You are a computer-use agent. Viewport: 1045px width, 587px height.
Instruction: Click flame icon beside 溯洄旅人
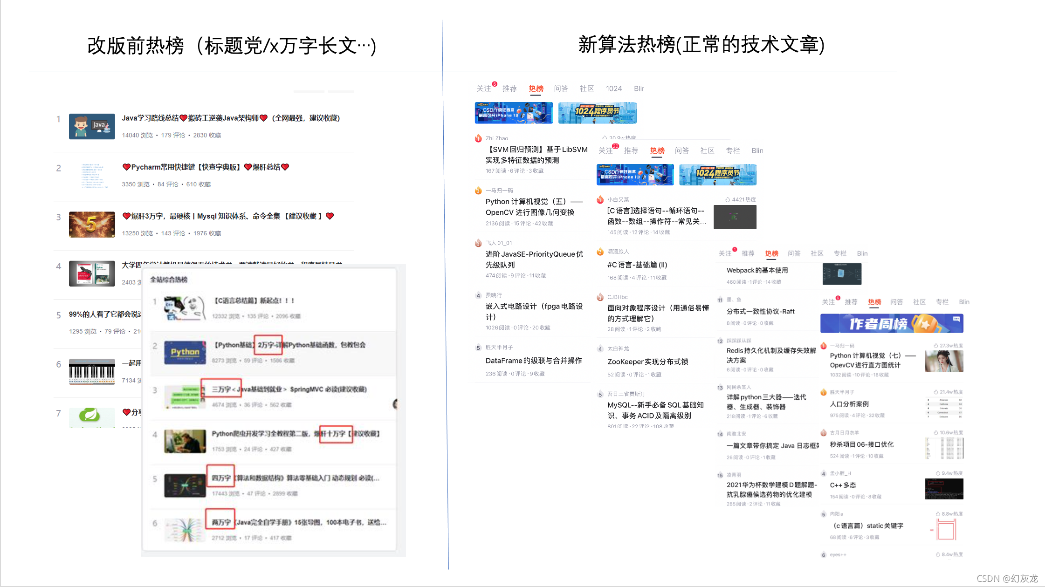(600, 252)
